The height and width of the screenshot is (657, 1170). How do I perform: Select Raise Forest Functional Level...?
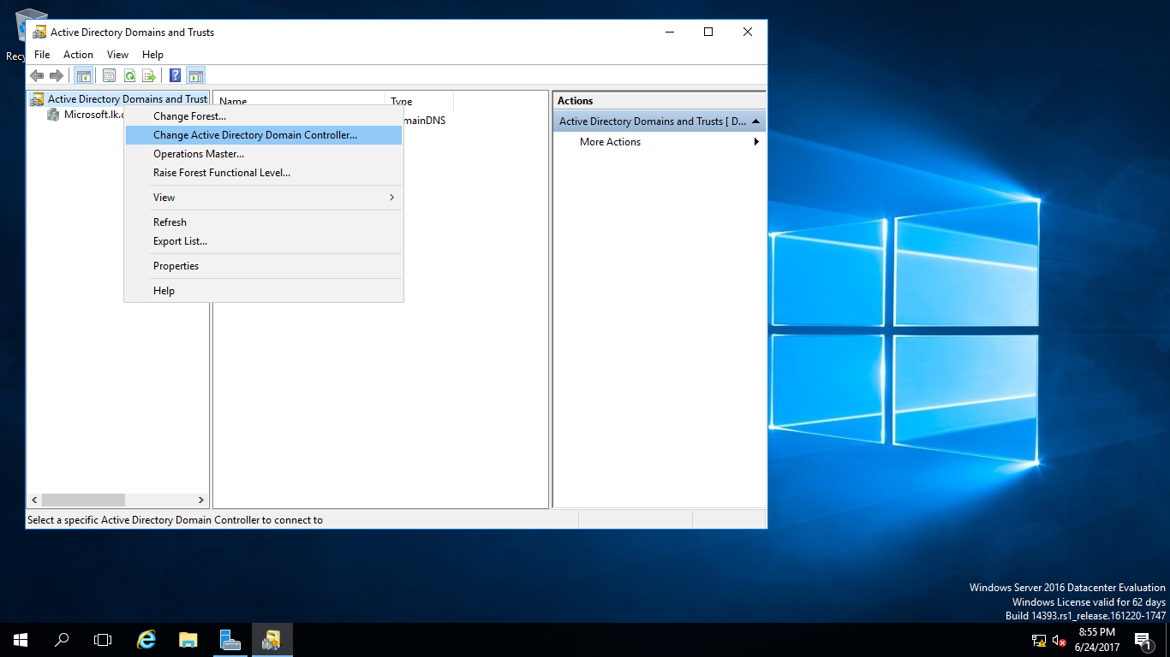click(x=264, y=173)
